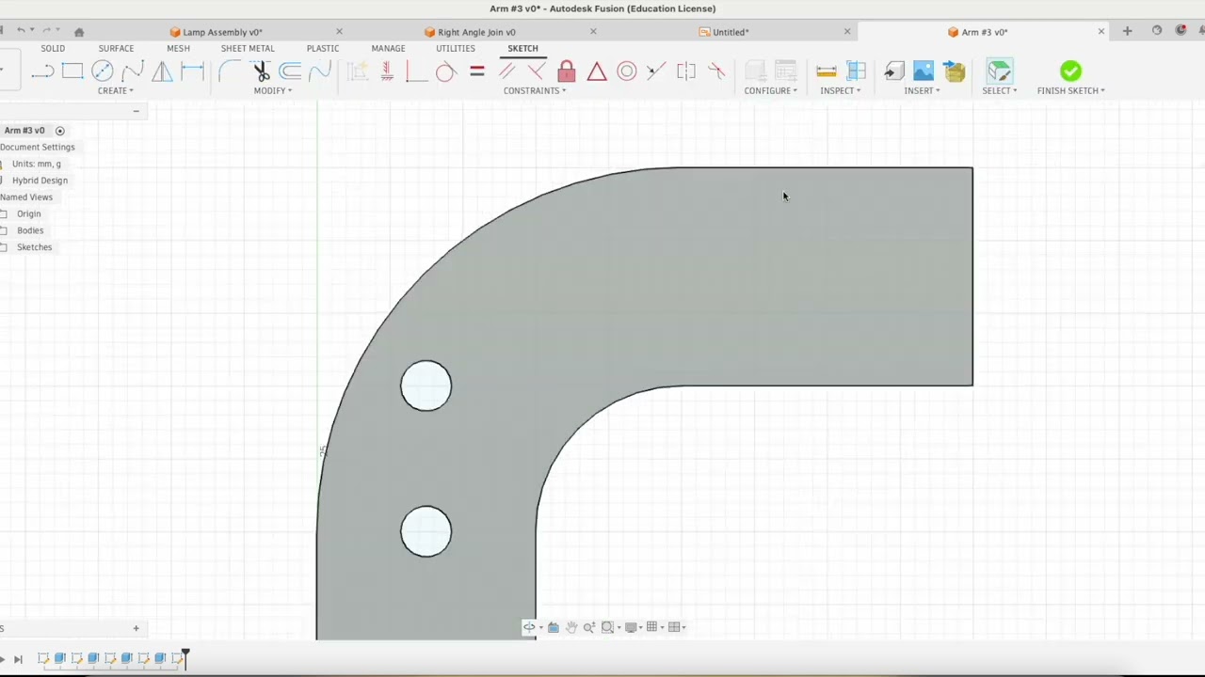1205x677 pixels.
Task: Click the Insert component box icon
Action: 955,71
